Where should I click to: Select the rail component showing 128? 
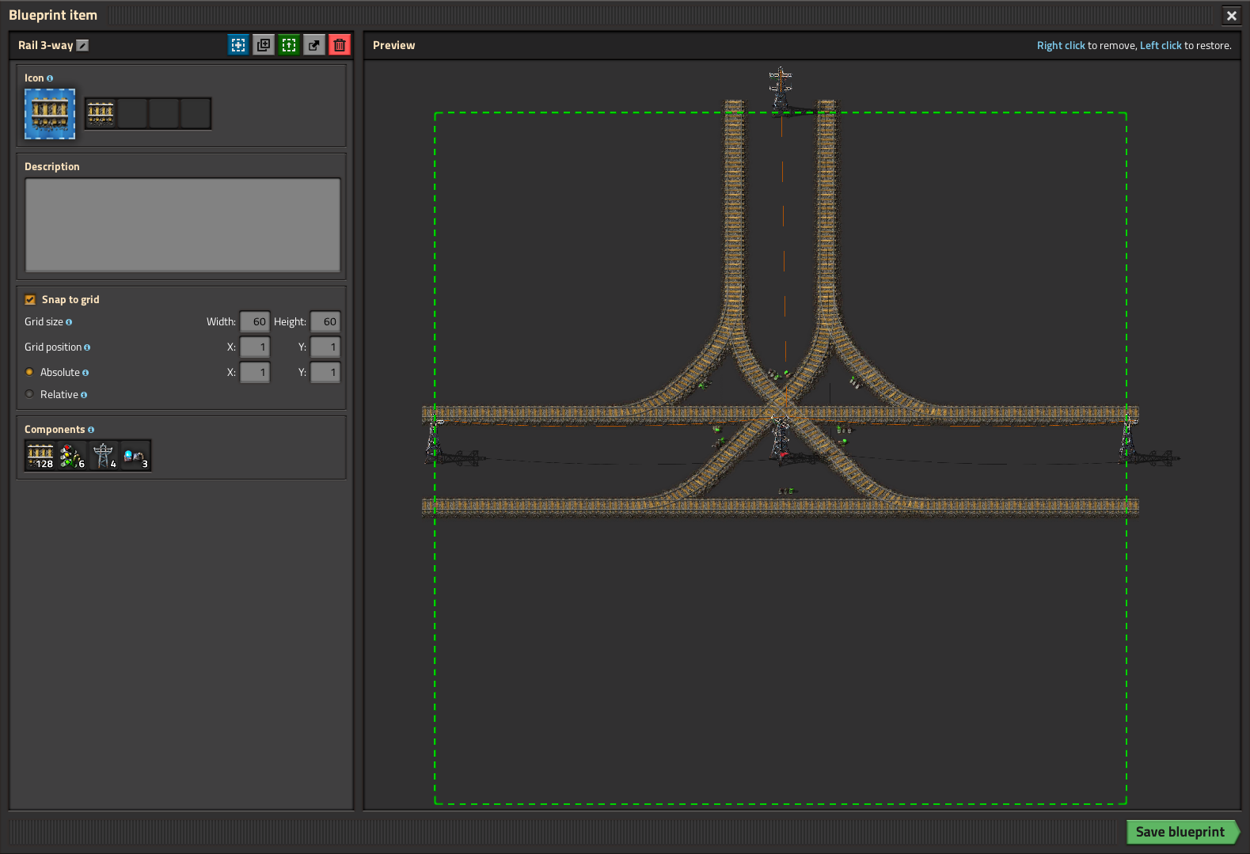click(40, 456)
